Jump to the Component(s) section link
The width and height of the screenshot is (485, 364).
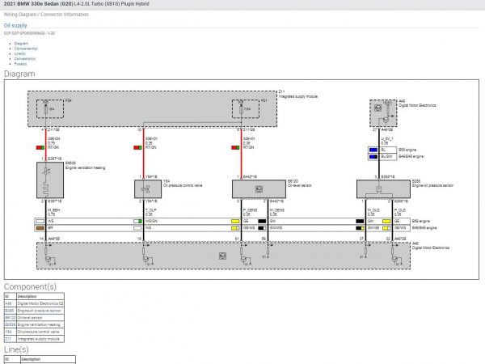tap(26, 49)
